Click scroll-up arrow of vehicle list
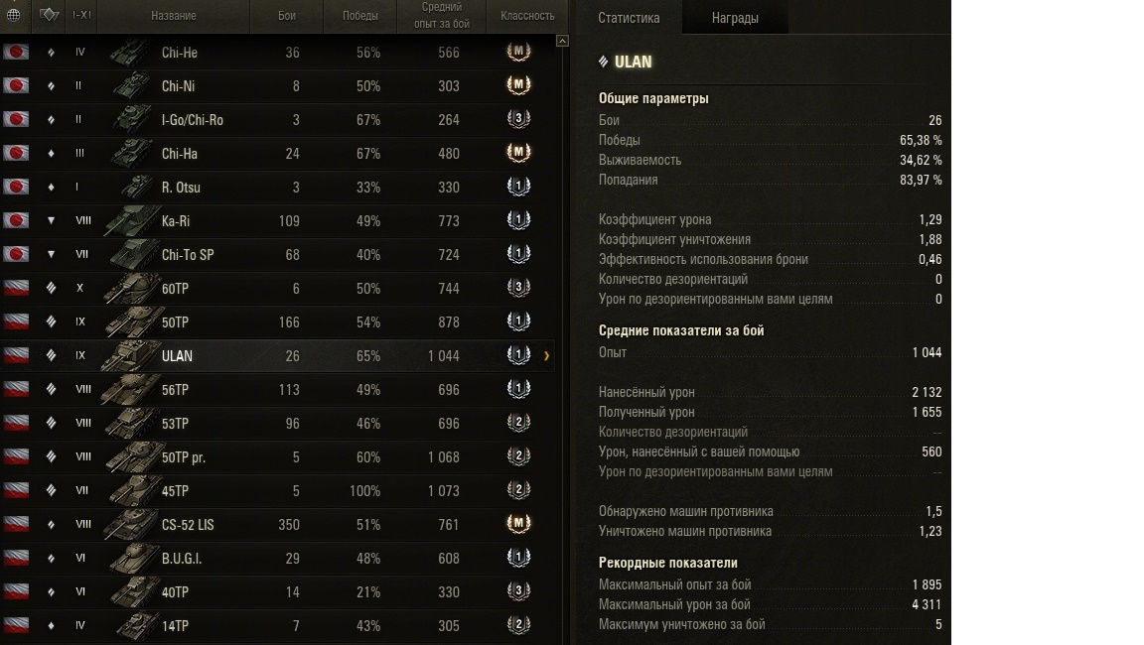 [562, 41]
